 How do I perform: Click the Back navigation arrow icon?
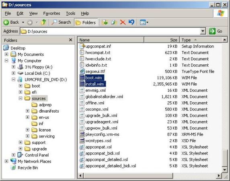pos(6,23)
